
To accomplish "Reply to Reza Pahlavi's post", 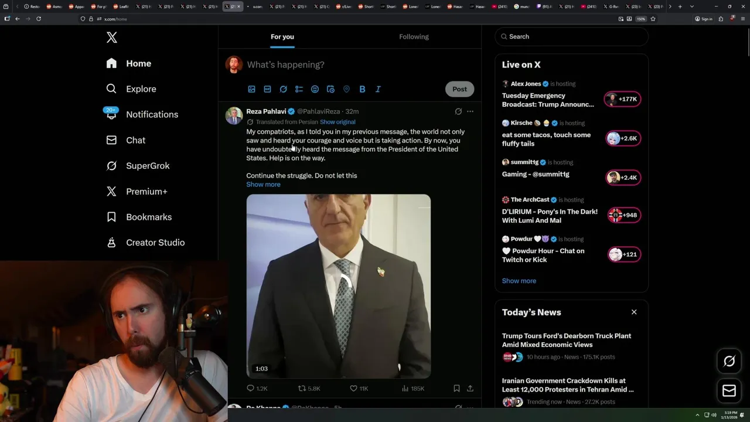I will pyautogui.click(x=257, y=388).
